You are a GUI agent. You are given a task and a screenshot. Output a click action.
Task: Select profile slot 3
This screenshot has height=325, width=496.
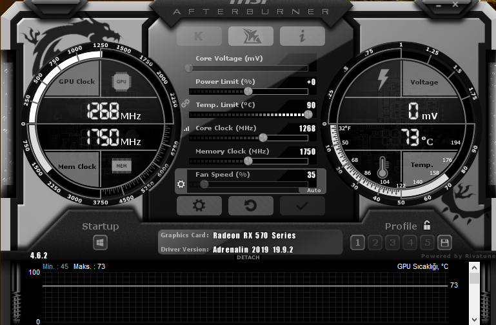[x=393, y=243]
